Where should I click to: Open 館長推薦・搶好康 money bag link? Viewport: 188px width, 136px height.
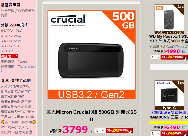click(18, 122)
